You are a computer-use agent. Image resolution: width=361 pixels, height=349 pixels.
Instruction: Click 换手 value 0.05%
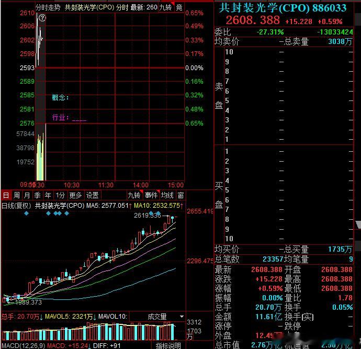tap(342, 307)
